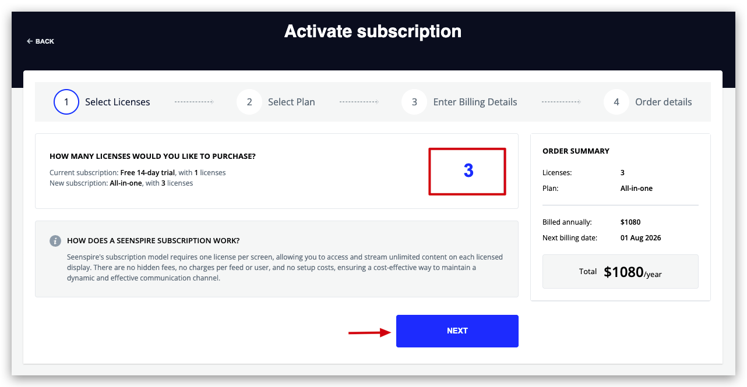Click the NEXT button

[x=457, y=331]
